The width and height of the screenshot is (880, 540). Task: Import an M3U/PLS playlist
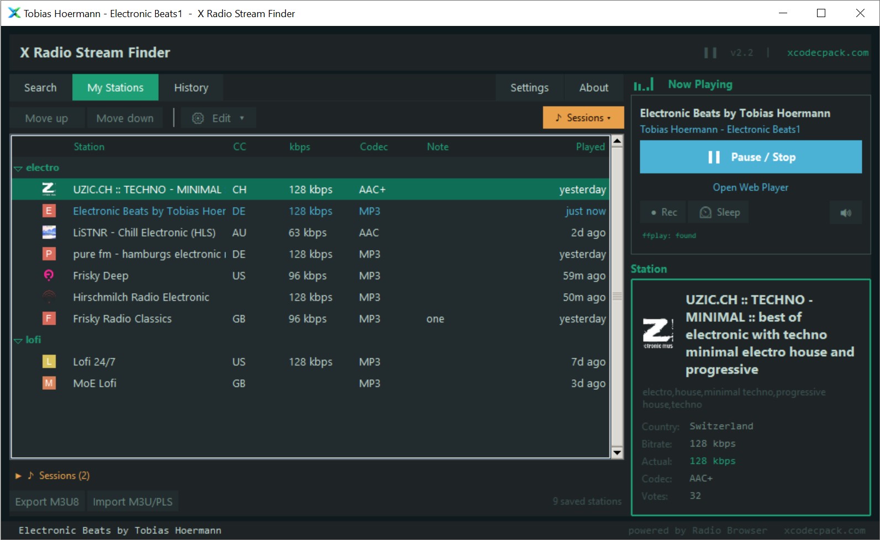[x=133, y=502]
